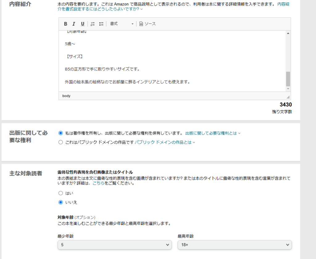Select the copyright ownership radio option
316x259 pixels.
click(x=60, y=133)
